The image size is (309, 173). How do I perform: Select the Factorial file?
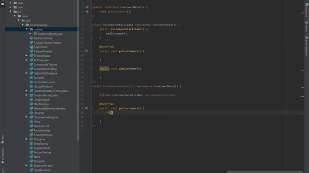[x=39, y=78]
